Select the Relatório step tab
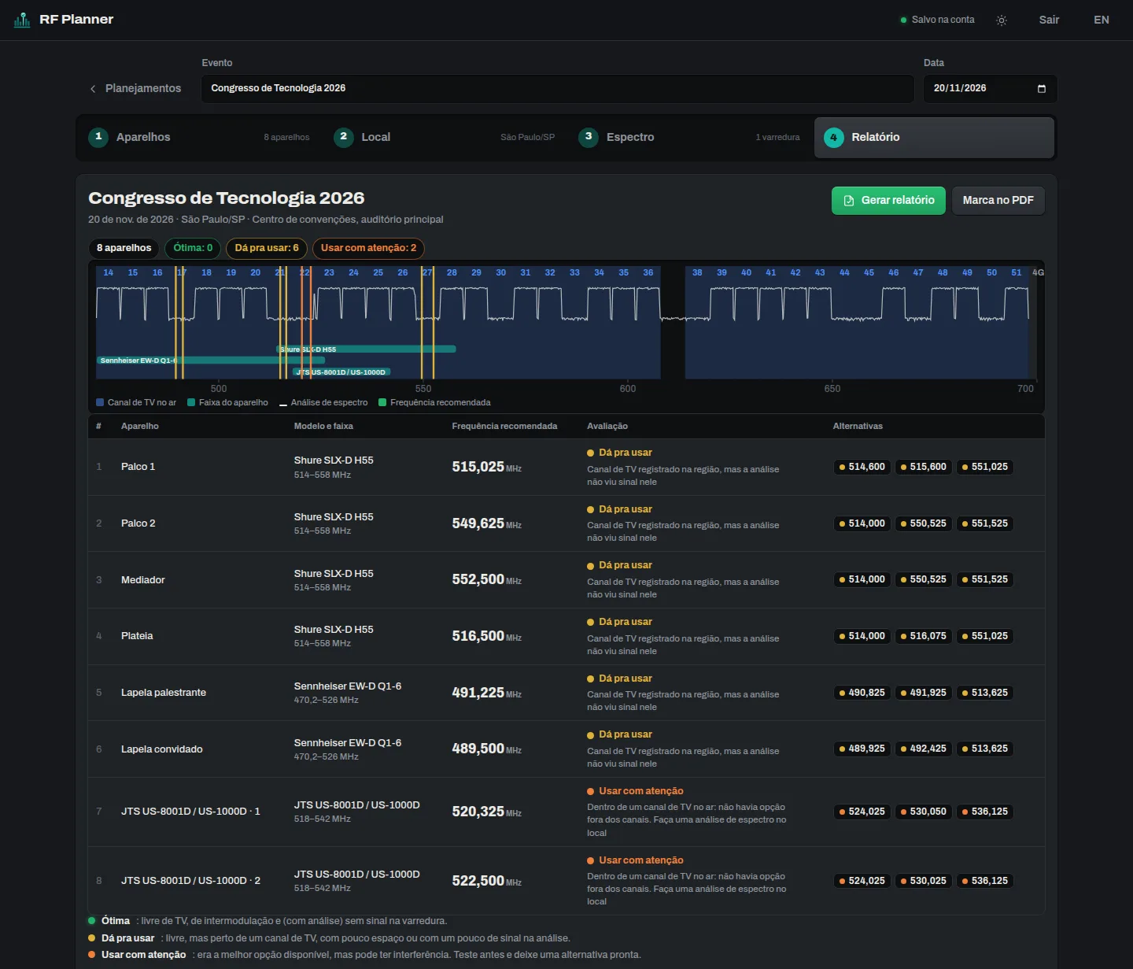The image size is (1133, 969). pyautogui.click(x=934, y=138)
